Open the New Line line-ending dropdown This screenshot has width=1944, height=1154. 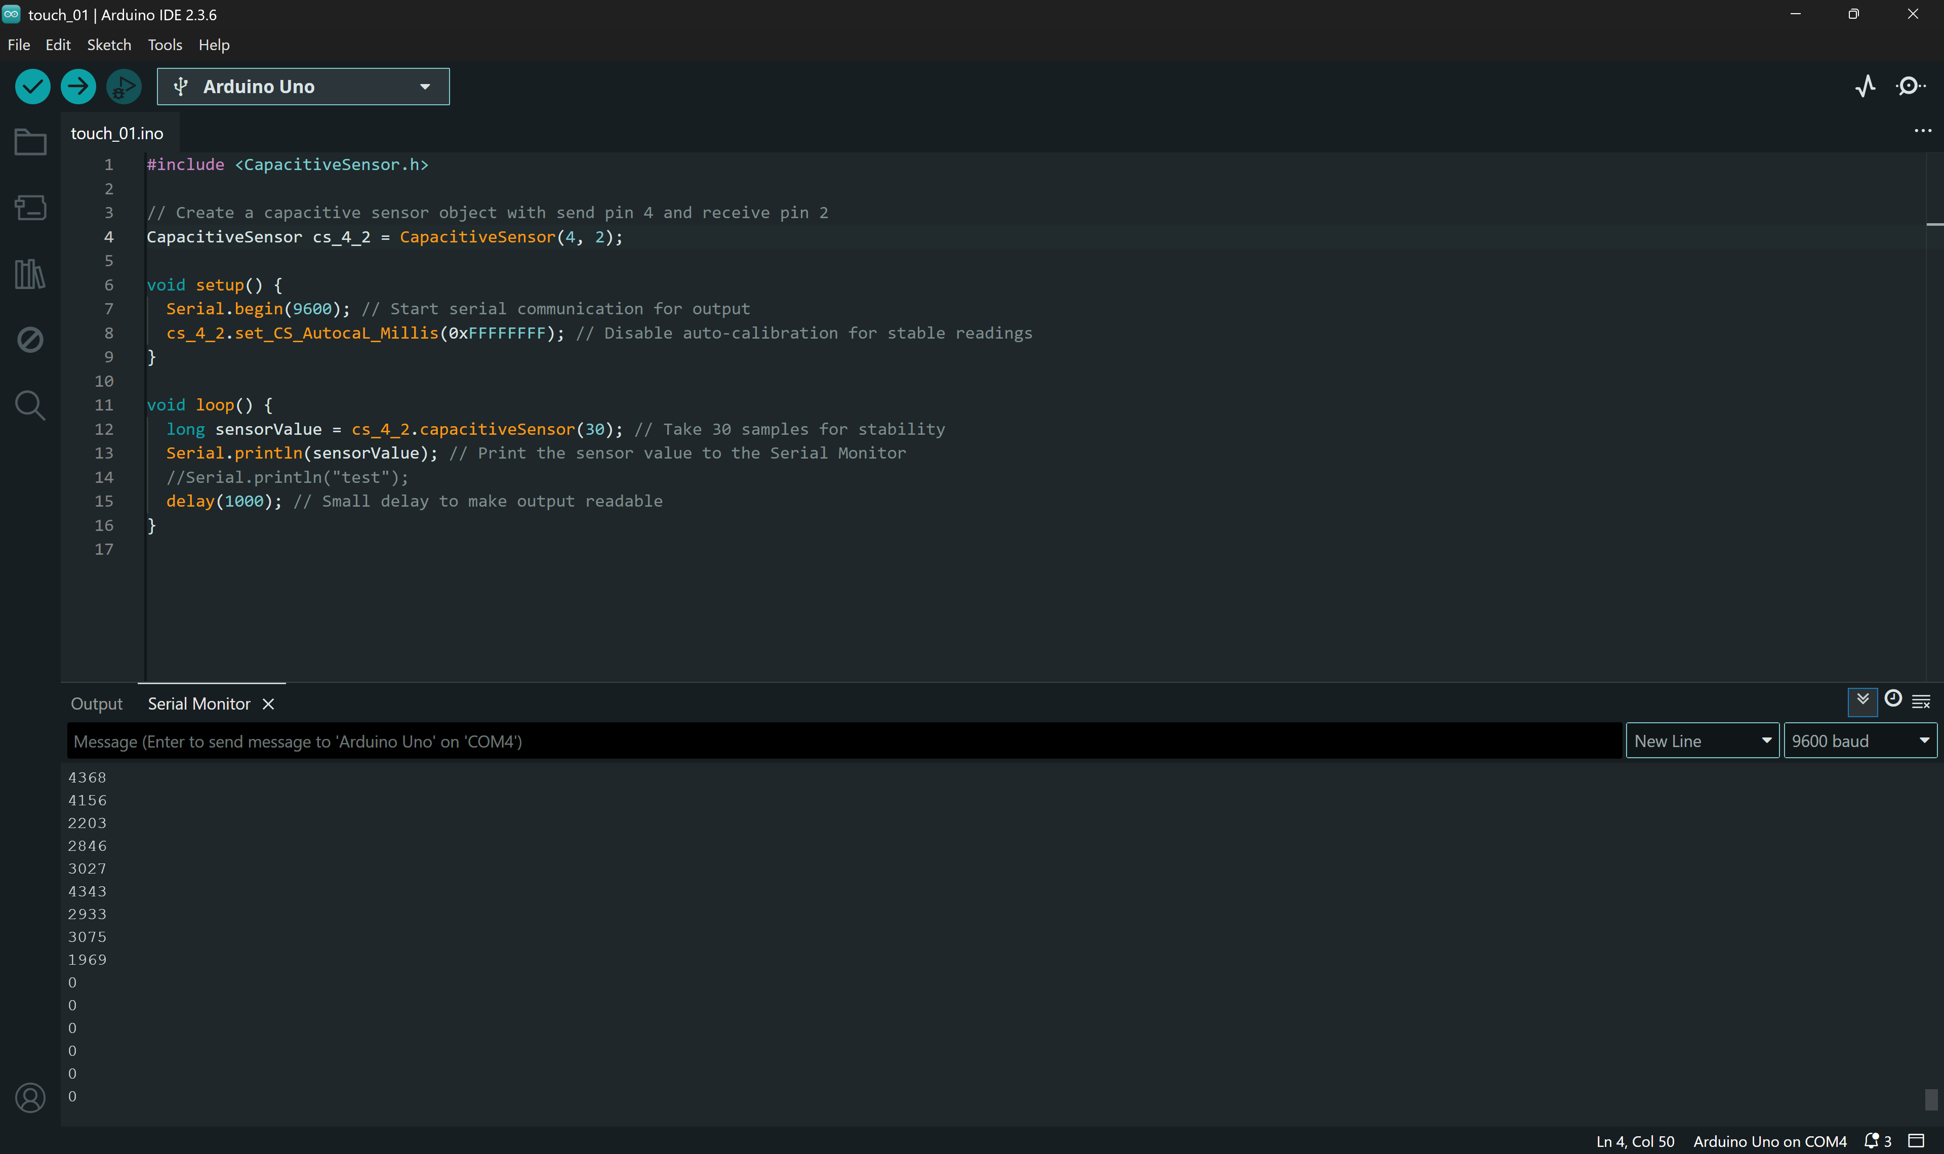click(x=1702, y=741)
